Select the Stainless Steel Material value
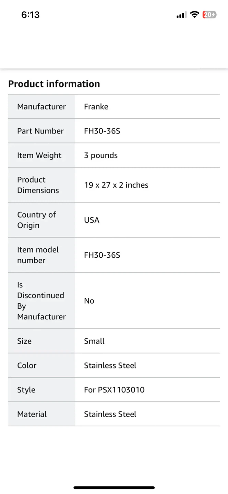The image size is (228, 494). point(110,414)
